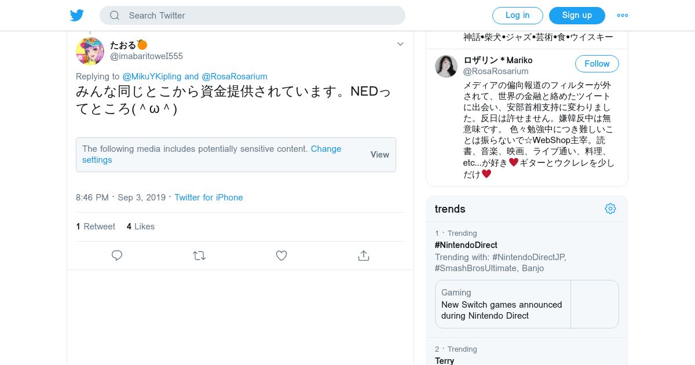Click the Log in button

(x=517, y=16)
